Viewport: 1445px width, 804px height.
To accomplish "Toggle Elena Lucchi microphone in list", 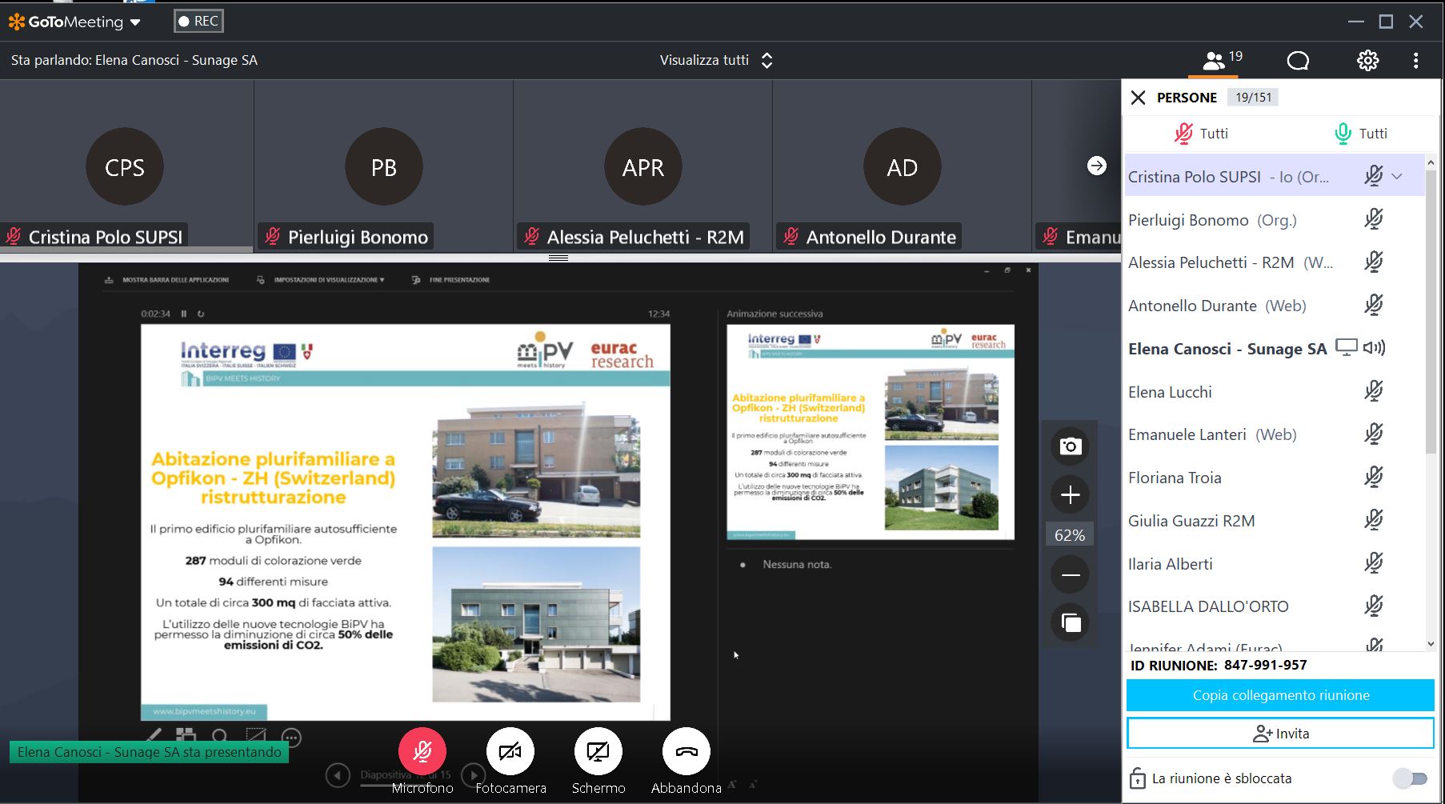I will 1374,391.
